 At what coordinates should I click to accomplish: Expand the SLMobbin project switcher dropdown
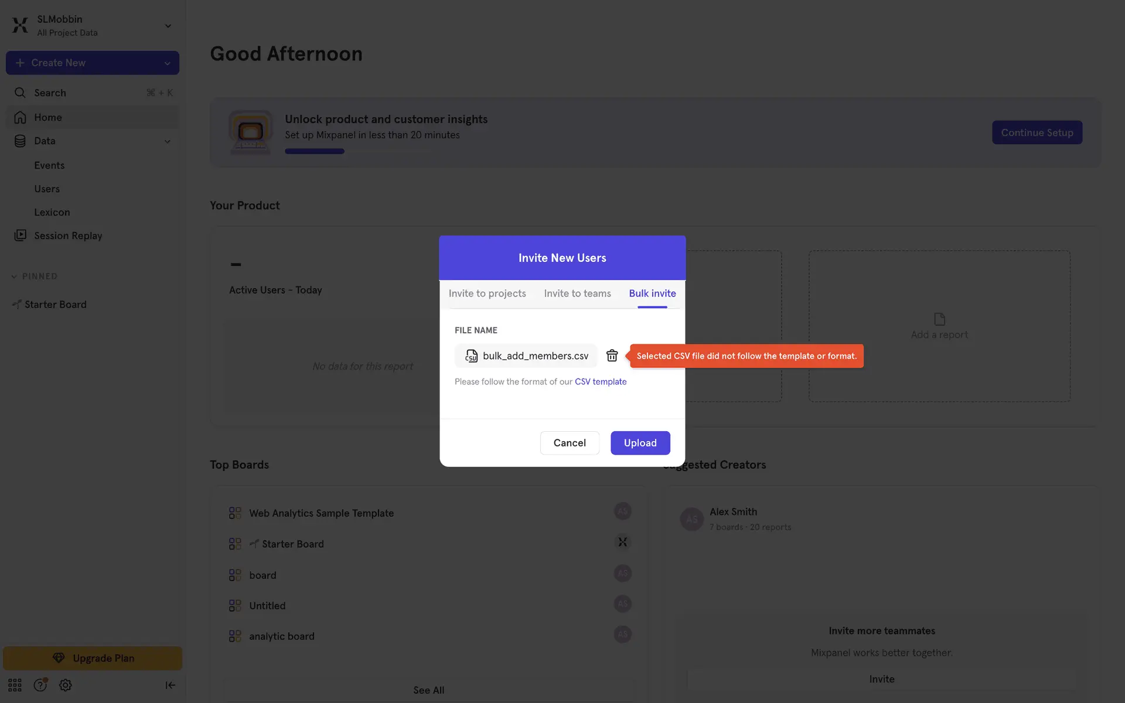tap(168, 26)
